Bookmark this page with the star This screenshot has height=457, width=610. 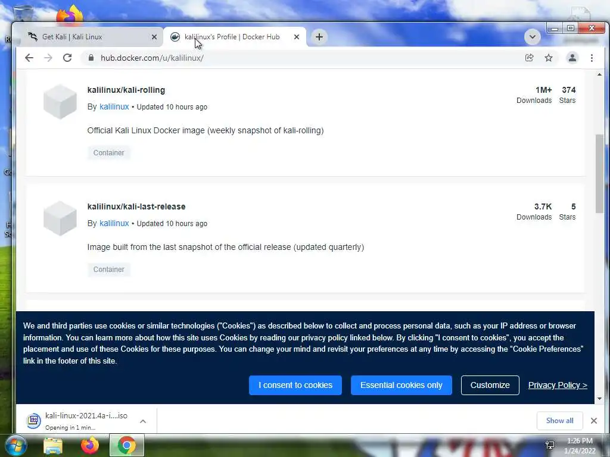pos(549,58)
